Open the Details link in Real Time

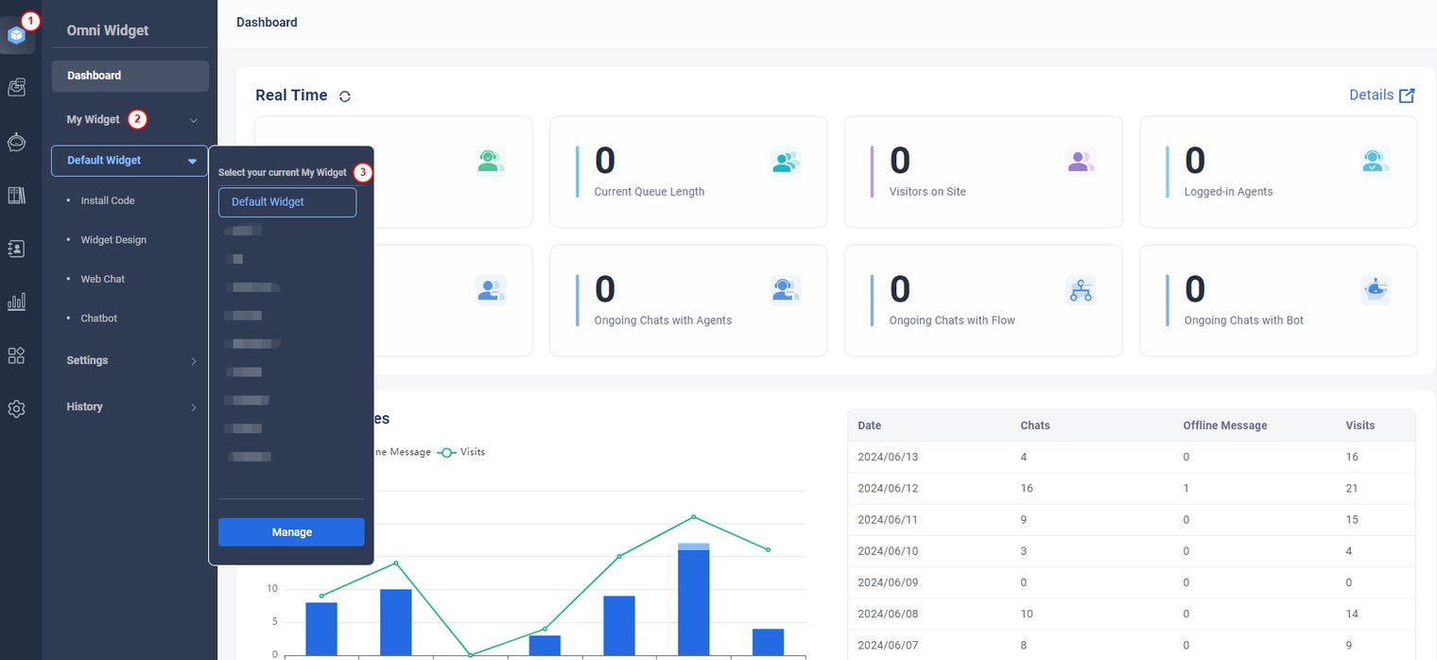1381,96
